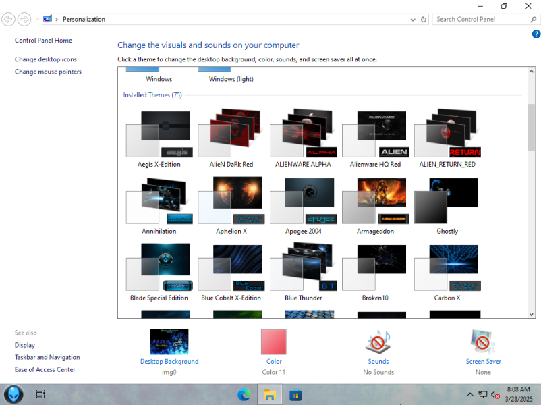Click the Back navigation arrow
The image size is (541, 405).
tap(8, 19)
